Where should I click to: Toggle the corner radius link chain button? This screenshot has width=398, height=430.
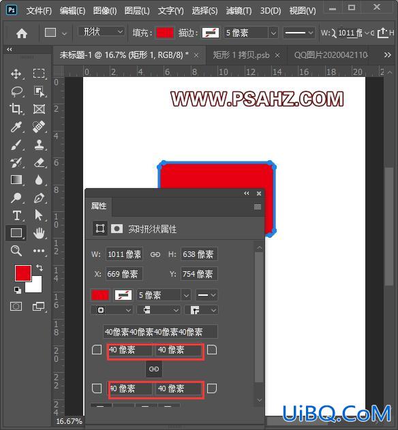(x=154, y=369)
